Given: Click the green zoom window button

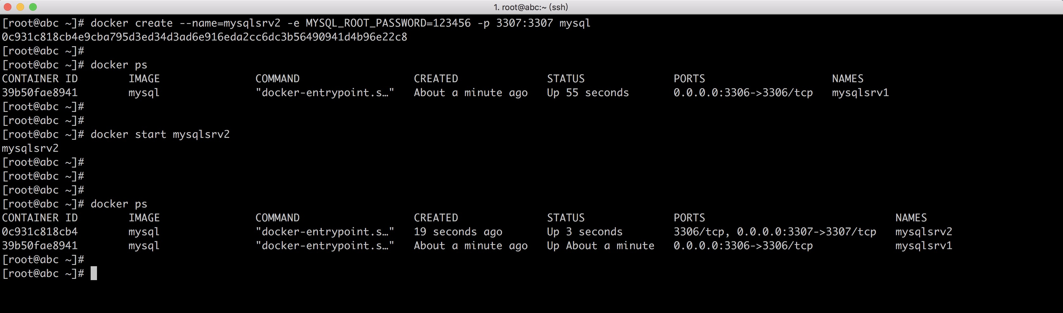Looking at the screenshot, I should tap(33, 7).
